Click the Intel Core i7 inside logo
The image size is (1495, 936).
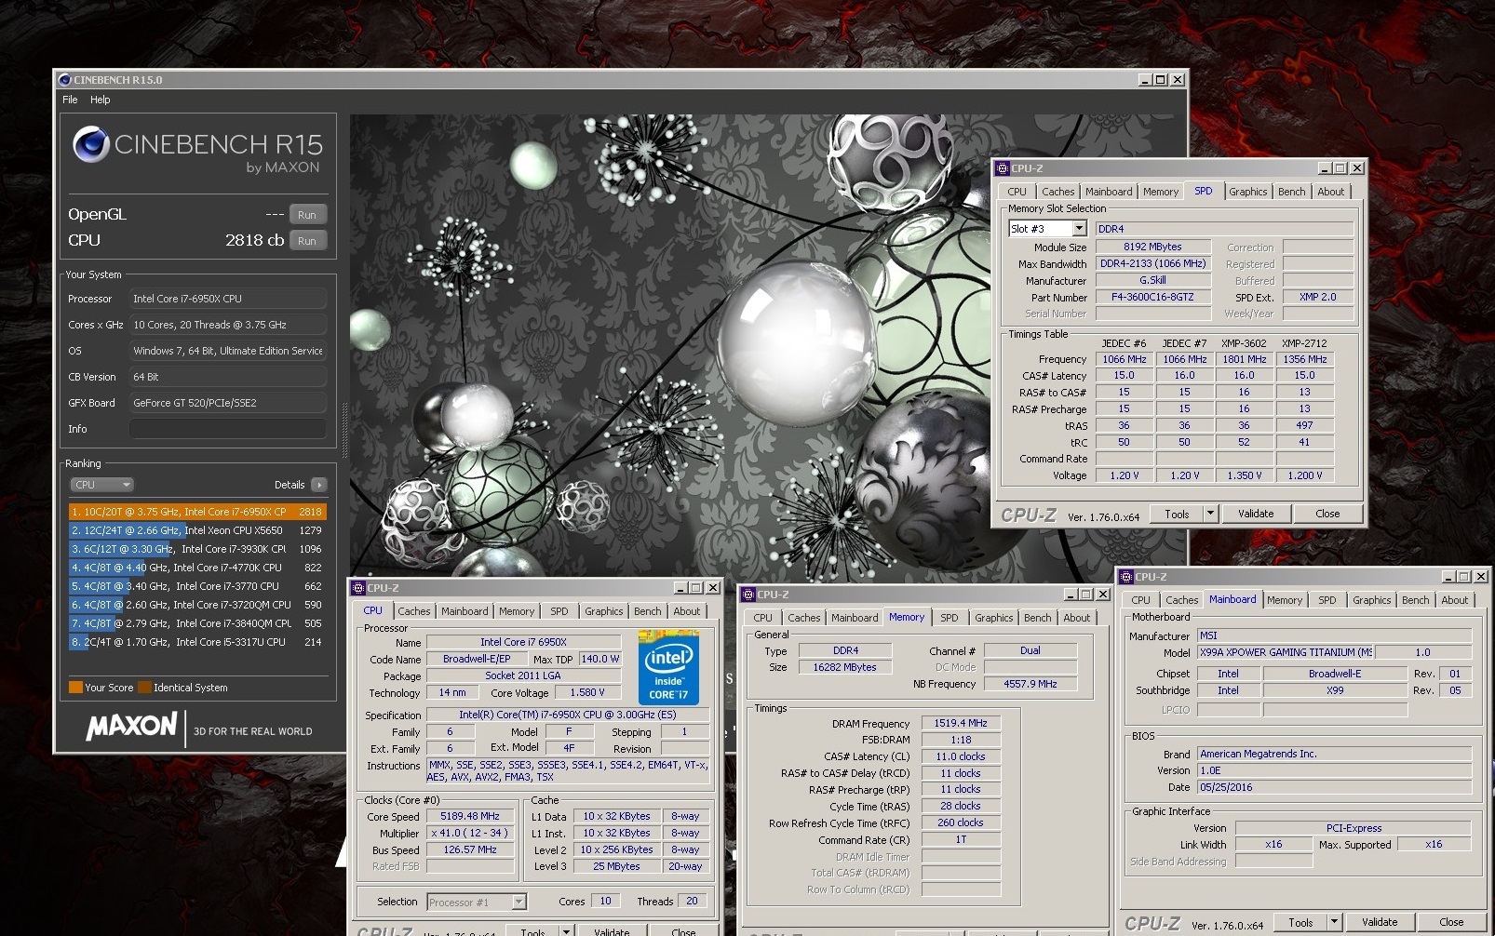coord(667,667)
